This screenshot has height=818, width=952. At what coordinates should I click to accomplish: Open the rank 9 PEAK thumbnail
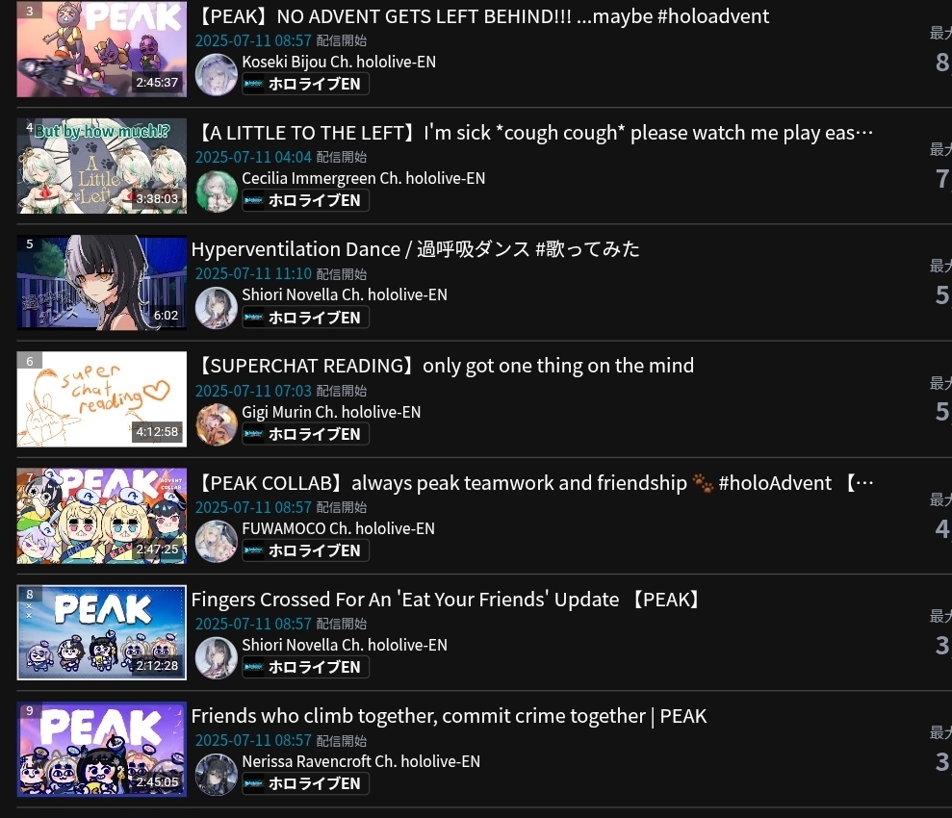pos(101,749)
